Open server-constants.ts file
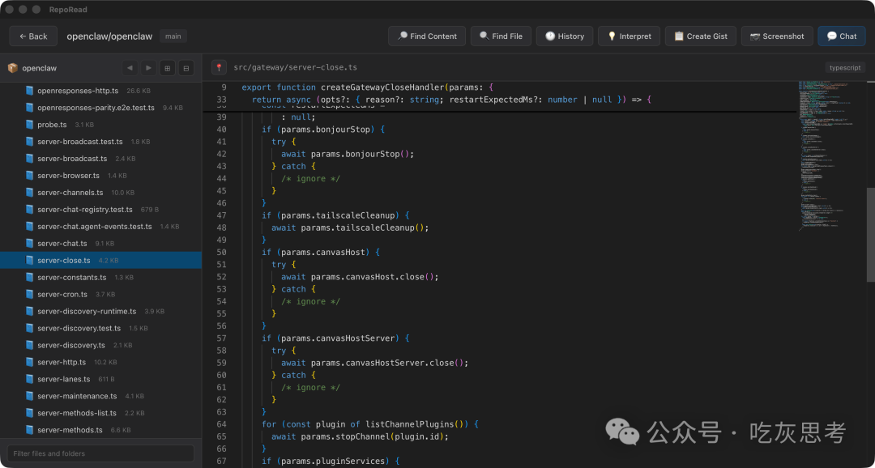Viewport: 875px width, 468px height. click(x=101, y=277)
